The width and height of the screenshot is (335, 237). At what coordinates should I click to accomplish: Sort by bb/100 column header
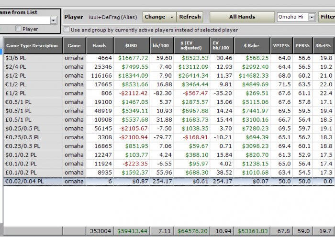coord(162,46)
